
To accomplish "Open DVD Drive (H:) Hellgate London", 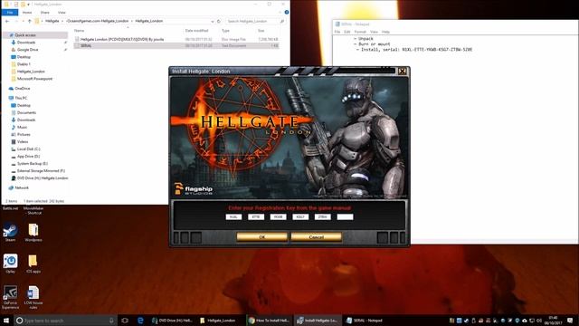I will point(43,178).
